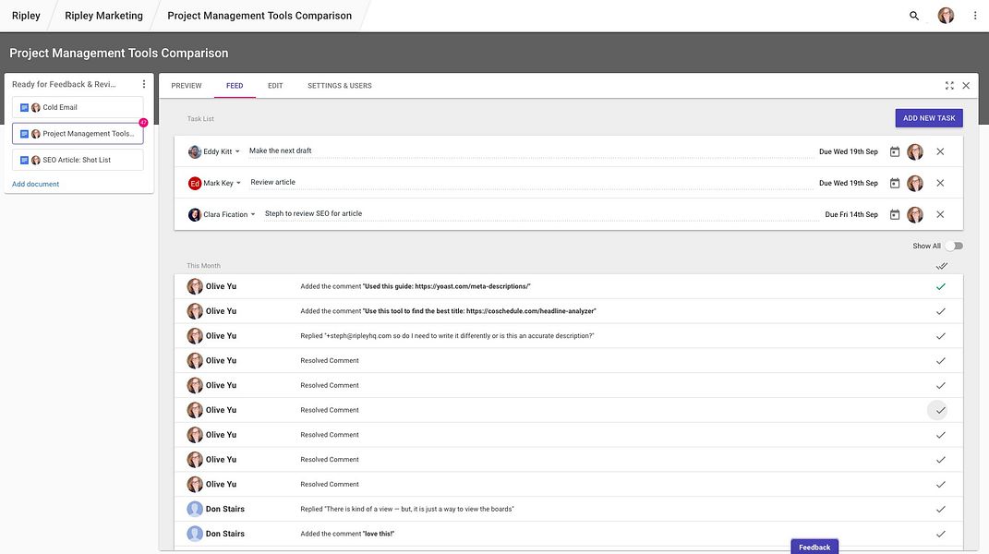
Task: Expand the panel to fullscreen
Action: pos(949,86)
